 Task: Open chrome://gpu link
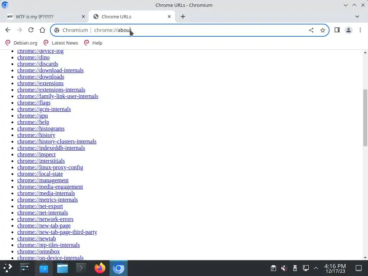pos(33,116)
